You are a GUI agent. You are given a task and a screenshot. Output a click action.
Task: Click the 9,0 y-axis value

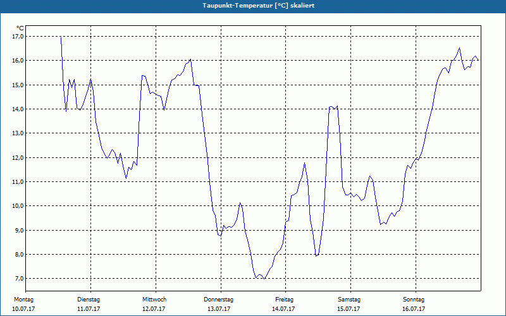19,230
